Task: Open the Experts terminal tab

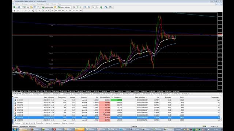Action: pyautogui.click(x=64, y=123)
